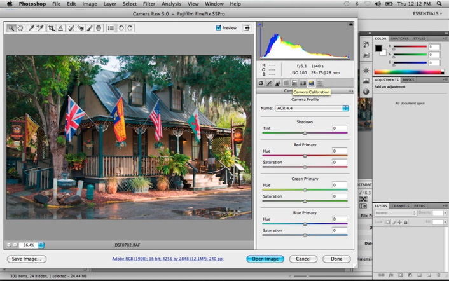Choose the Straighten tool
The image size is (449, 281).
pos(60,28)
